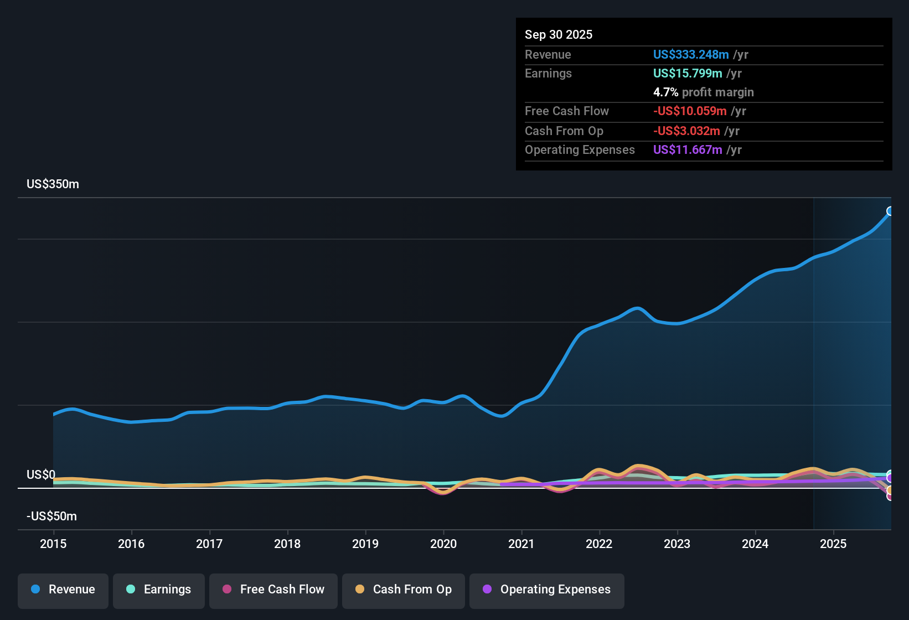Select the purple Operating Expenses dot icon
Screen dimensions: 909x620
point(486,590)
